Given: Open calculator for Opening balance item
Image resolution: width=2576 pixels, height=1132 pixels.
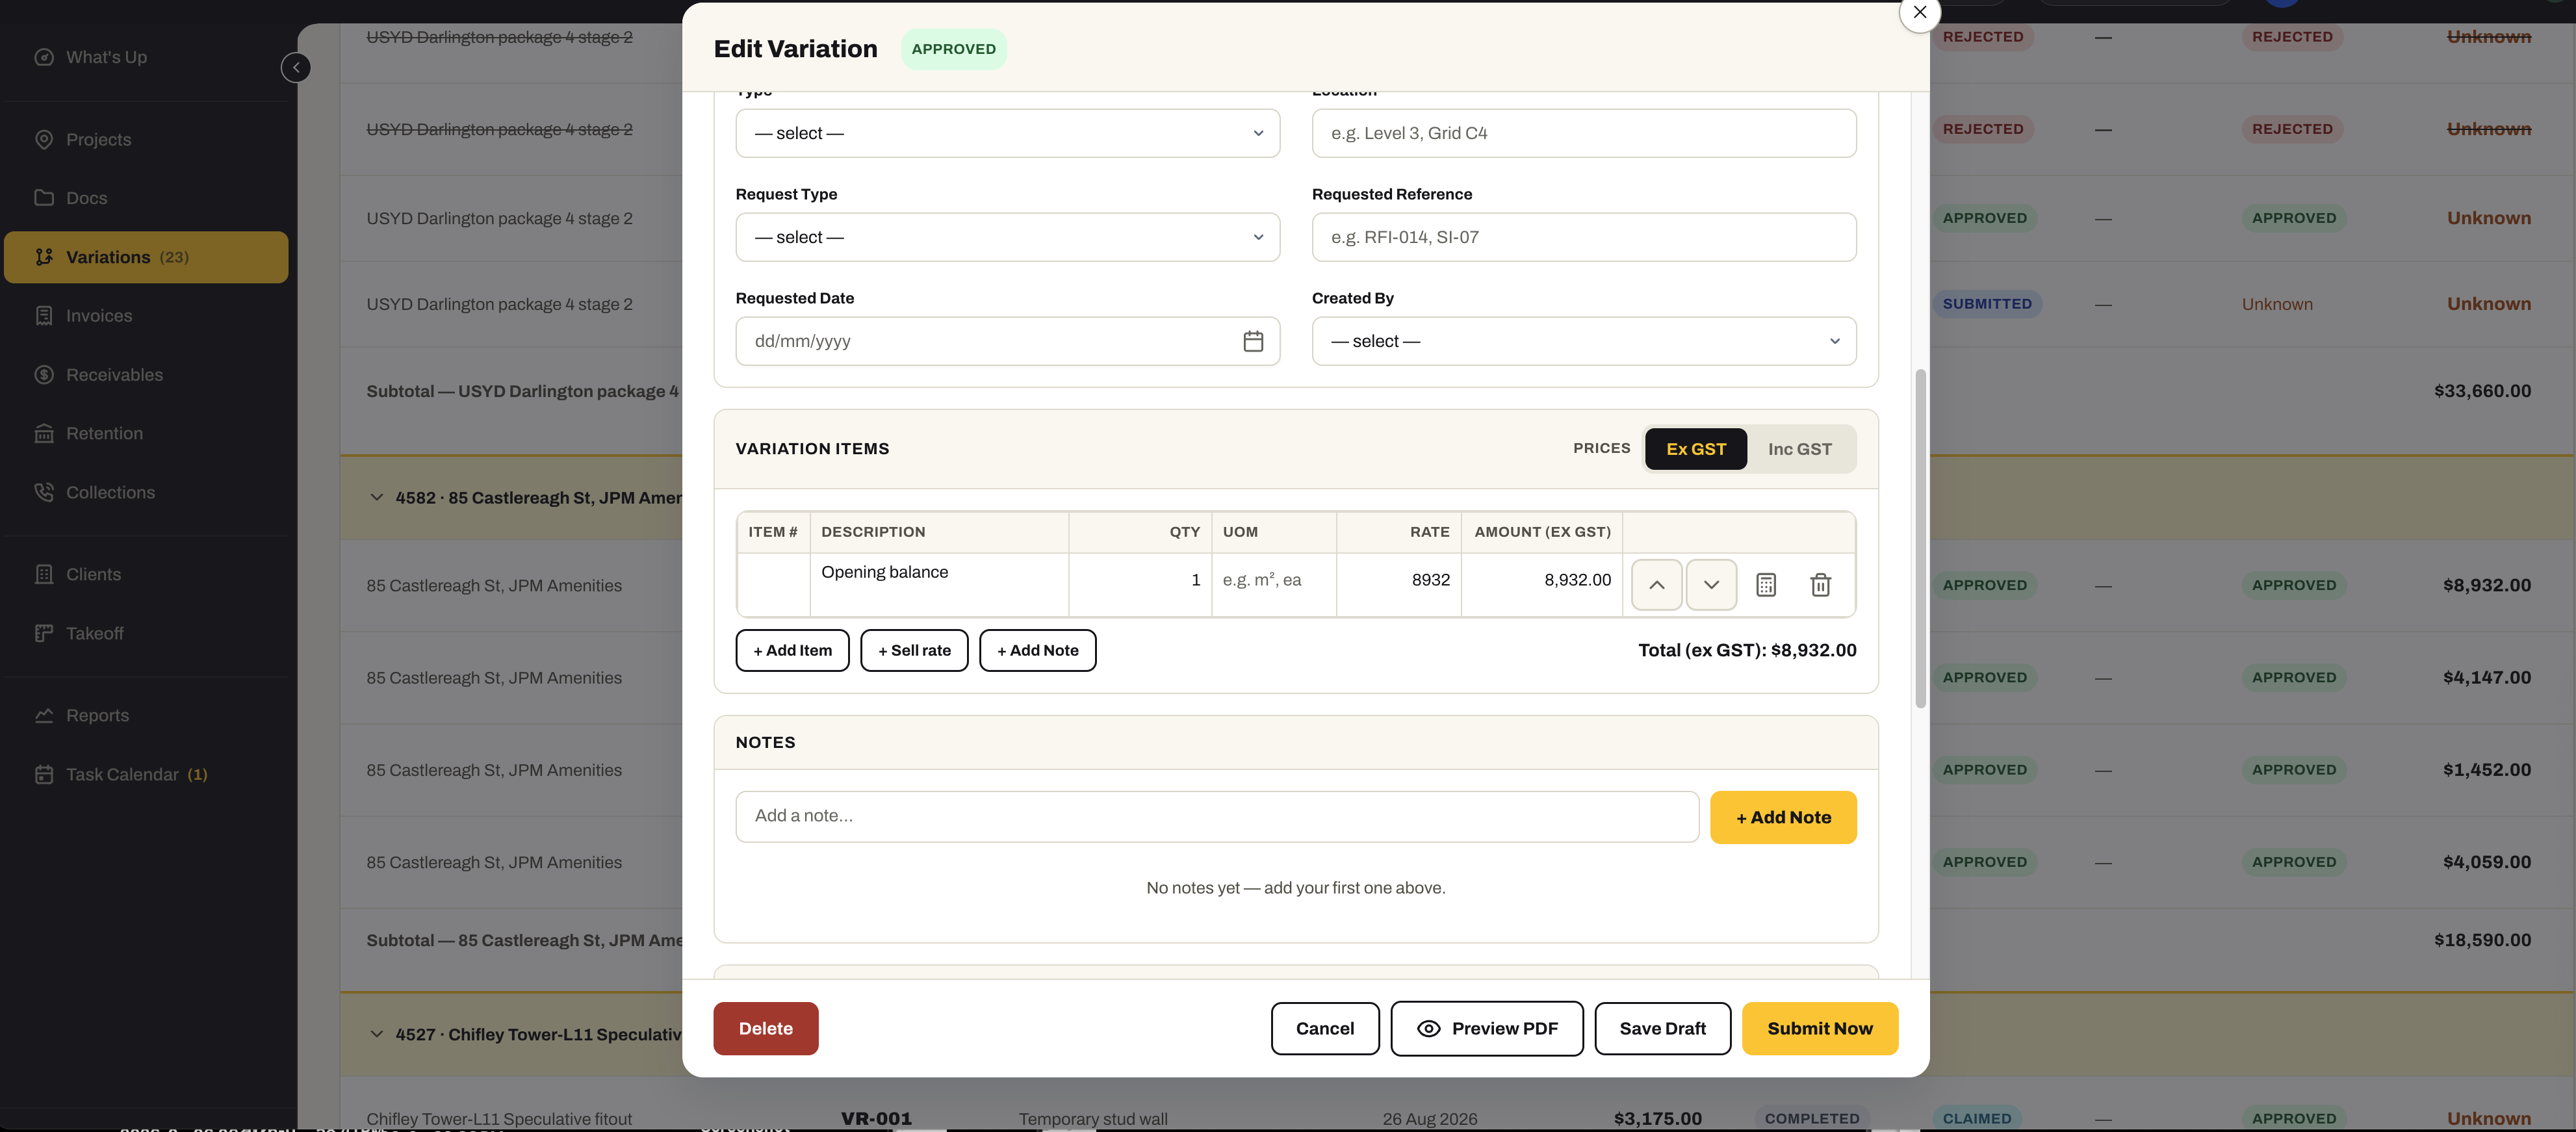Looking at the screenshot, I should tap(1766, 585).
